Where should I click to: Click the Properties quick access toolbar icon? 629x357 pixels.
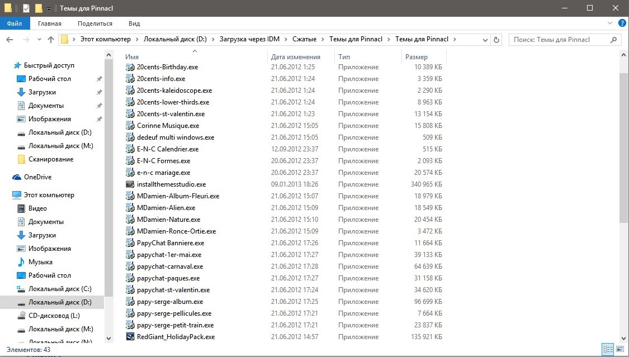[x=26, y=8]
